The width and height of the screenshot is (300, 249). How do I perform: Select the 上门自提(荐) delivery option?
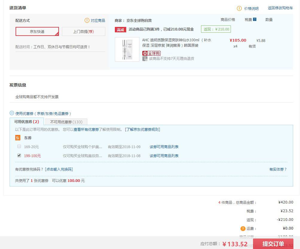pos(83,31)
